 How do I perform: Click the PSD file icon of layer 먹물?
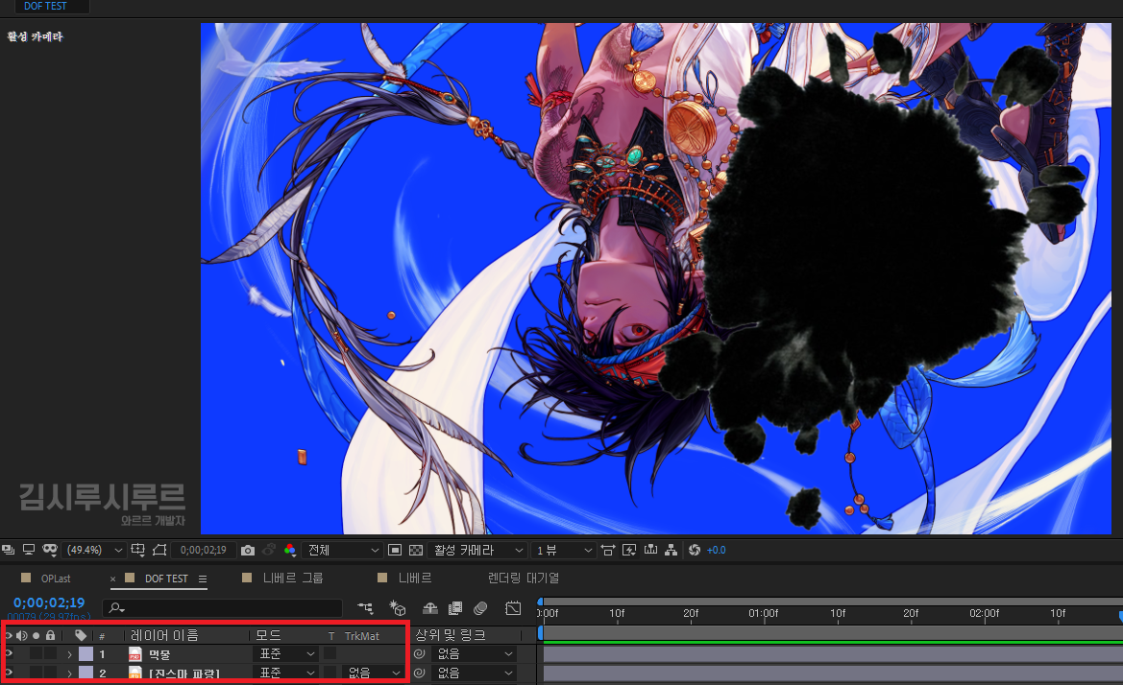pyautogui.click(x=134, y=653)
